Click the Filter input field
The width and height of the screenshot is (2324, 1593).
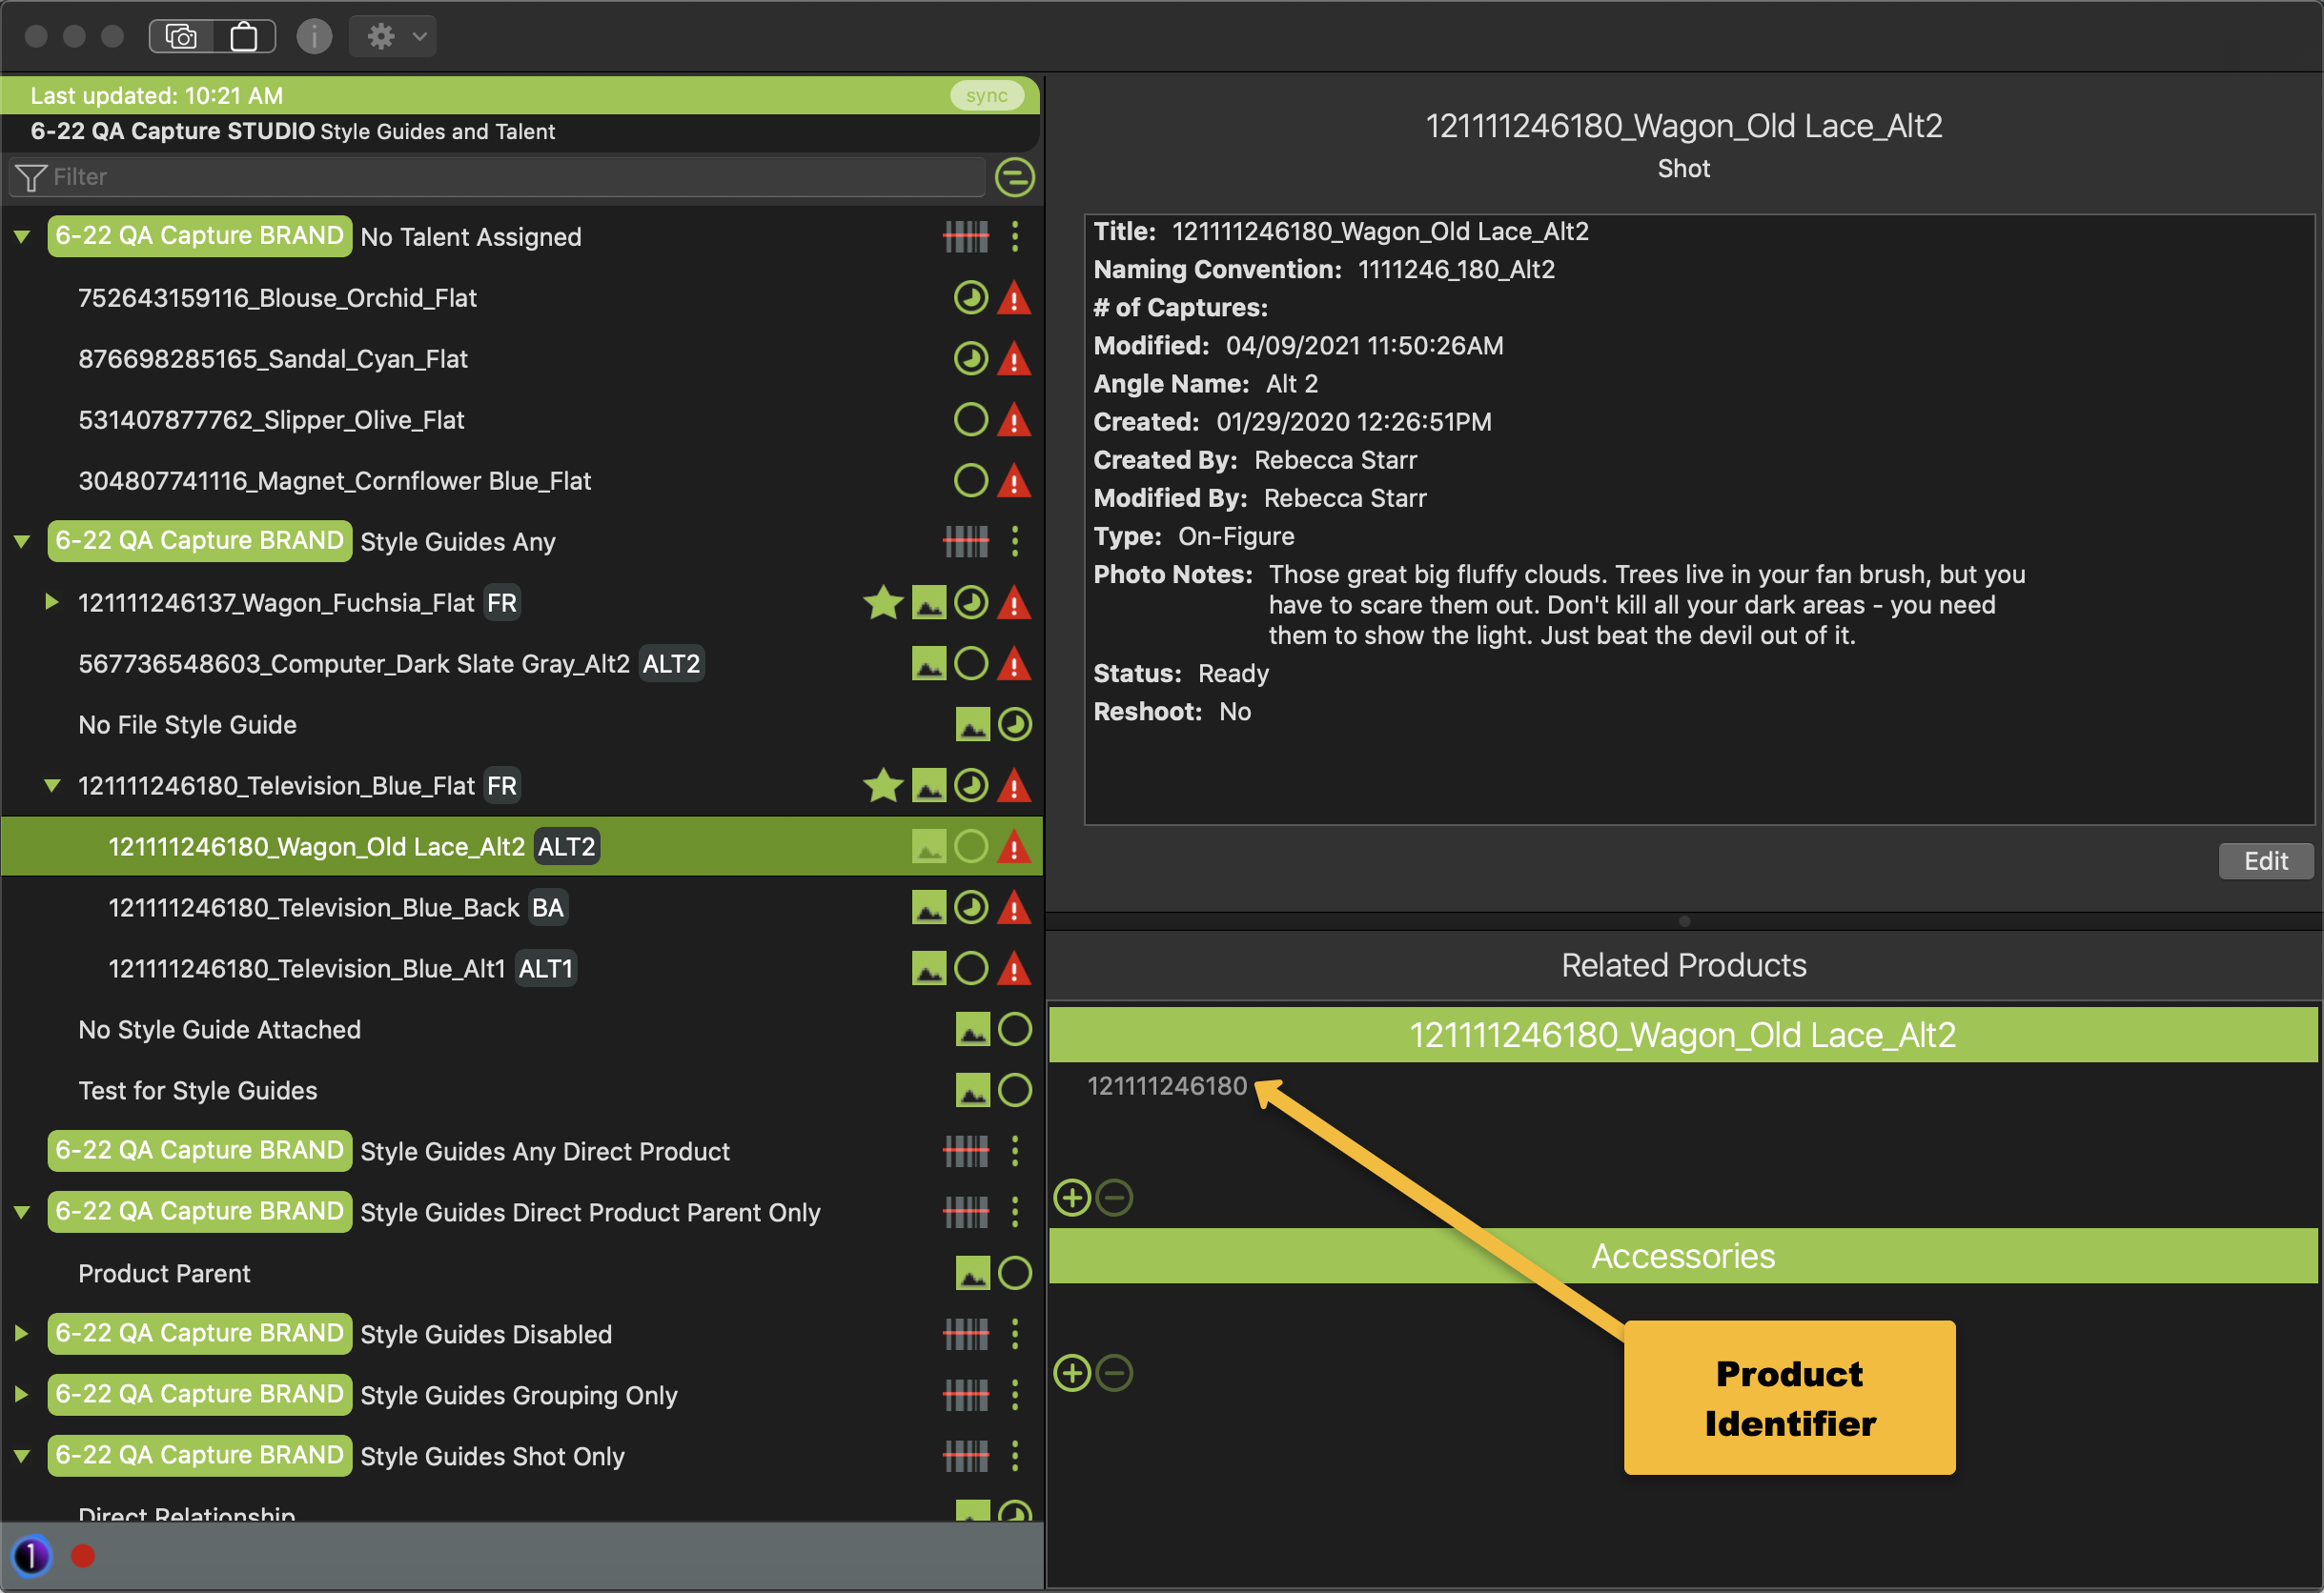coord(500,178)
